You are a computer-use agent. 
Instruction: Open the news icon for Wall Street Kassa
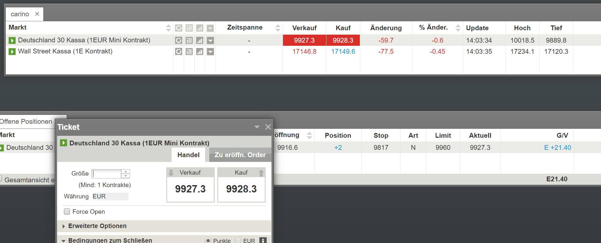pyautogui.click(x=189, y=52)
